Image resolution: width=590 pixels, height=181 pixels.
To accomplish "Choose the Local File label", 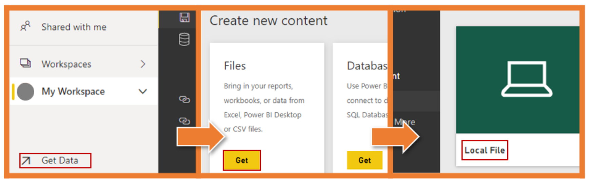I will click(485, 150).
